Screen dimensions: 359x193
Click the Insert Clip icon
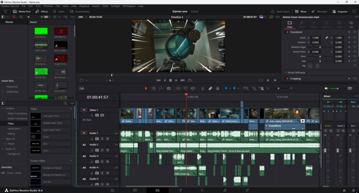point(178,88)
